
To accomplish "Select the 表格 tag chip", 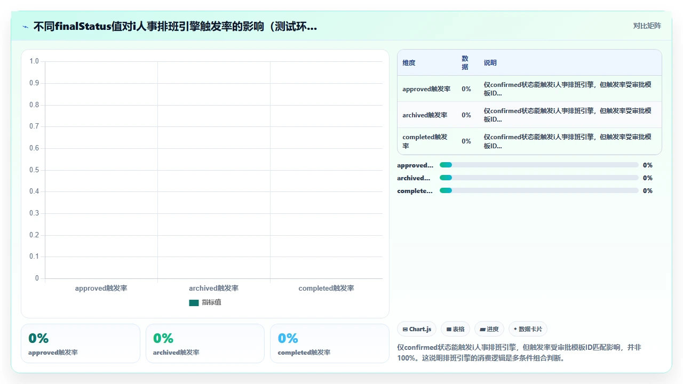I will [455, 329].
